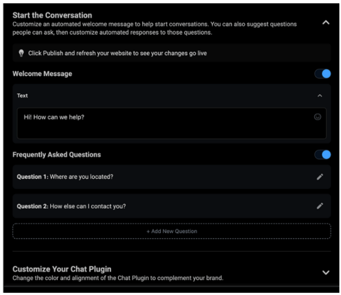341x295 pixels.
Task: Edit Question 2 with the pencil icon
Action: click(320, 206)
